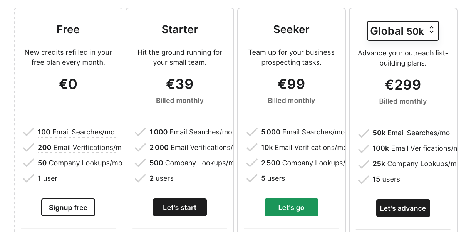The width and height of the screenshot is (476, 232).
Task: Click the underlined 100 Email Searches/mo text
Action: 76,132
